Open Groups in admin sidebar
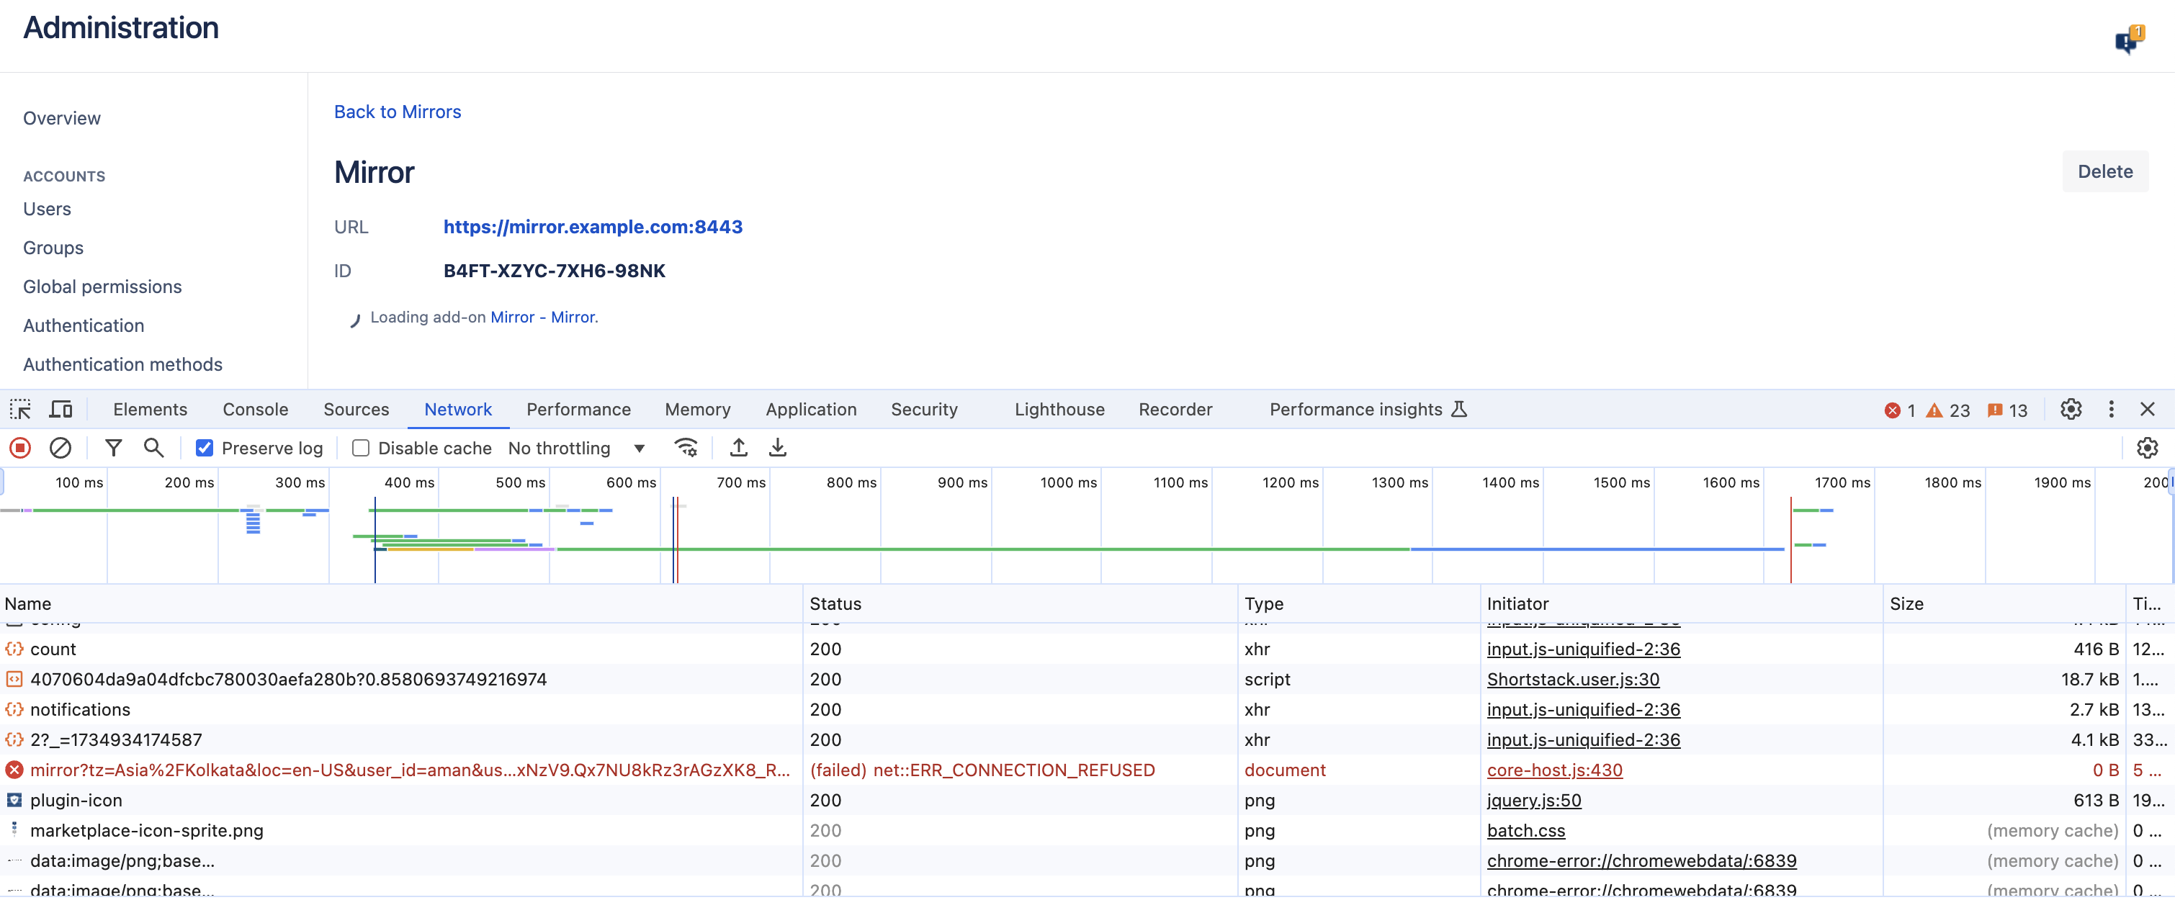The image size is (2175, 900). click(x=53, y=248)
